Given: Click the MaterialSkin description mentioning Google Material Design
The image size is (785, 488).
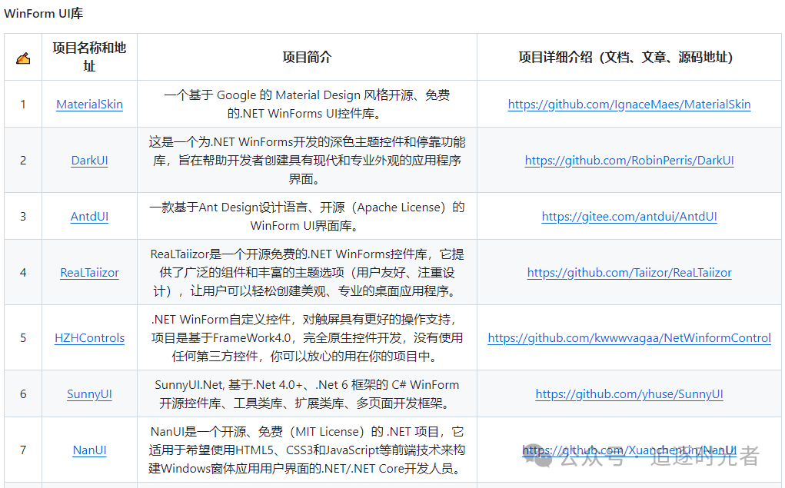Looking at the screenshot, I should (307, 104).
